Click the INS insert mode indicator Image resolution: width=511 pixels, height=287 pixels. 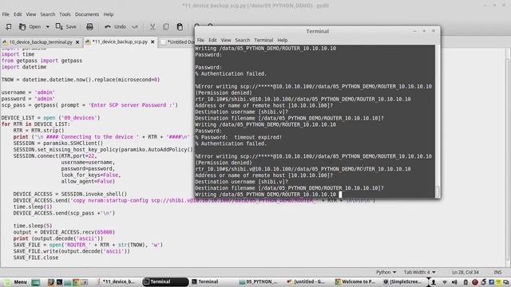tap(497, 272)
